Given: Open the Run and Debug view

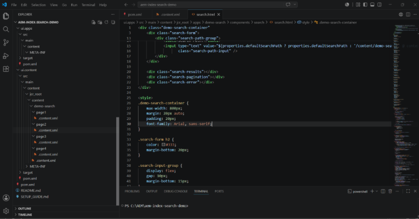Looking at the screenshot, I should point(6,56).
